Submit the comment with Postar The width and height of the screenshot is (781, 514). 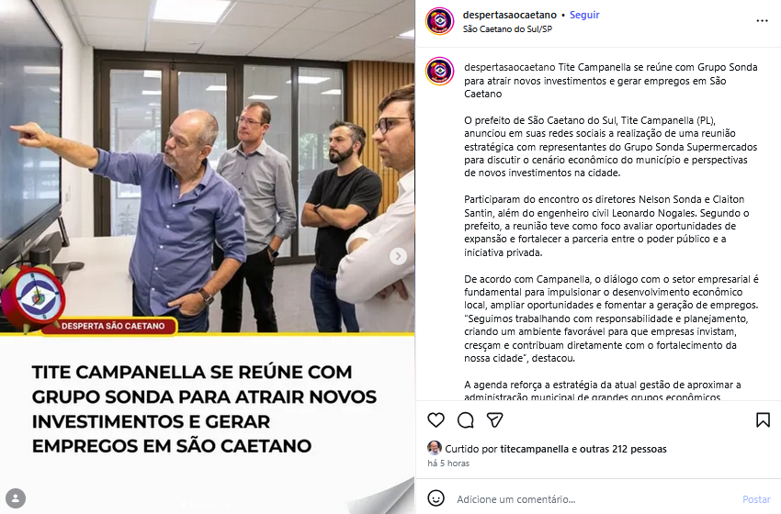tap(756, 499)
